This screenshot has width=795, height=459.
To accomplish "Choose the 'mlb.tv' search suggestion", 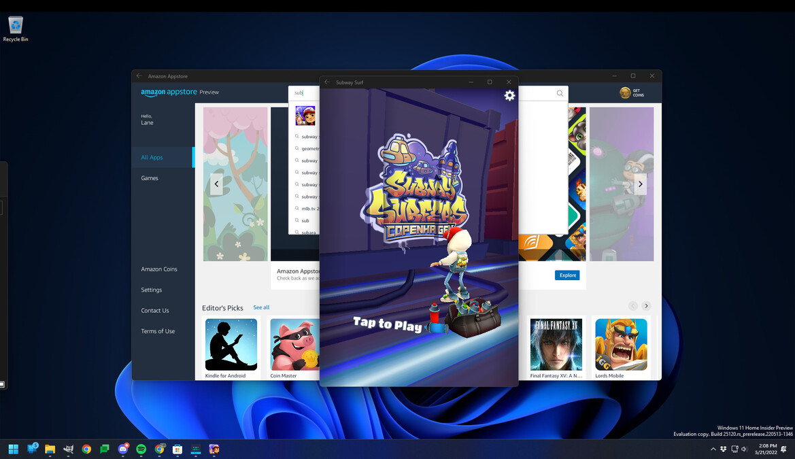I will click(307, 209).
